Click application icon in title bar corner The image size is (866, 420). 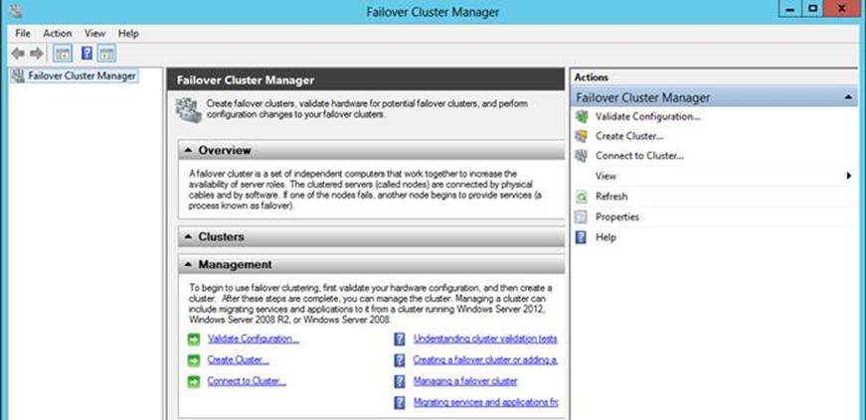16,11
